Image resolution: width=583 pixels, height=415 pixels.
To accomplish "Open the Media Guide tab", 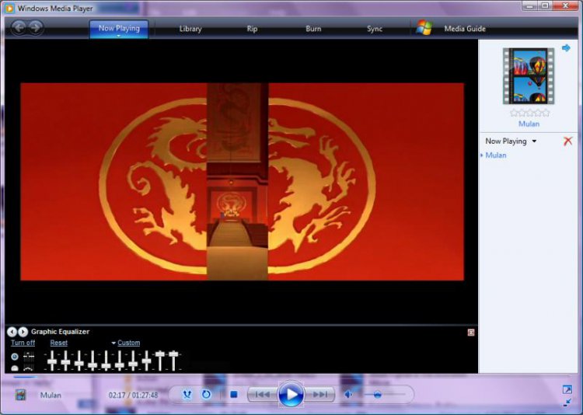I will pyautogui.click(x=465, y=29).
